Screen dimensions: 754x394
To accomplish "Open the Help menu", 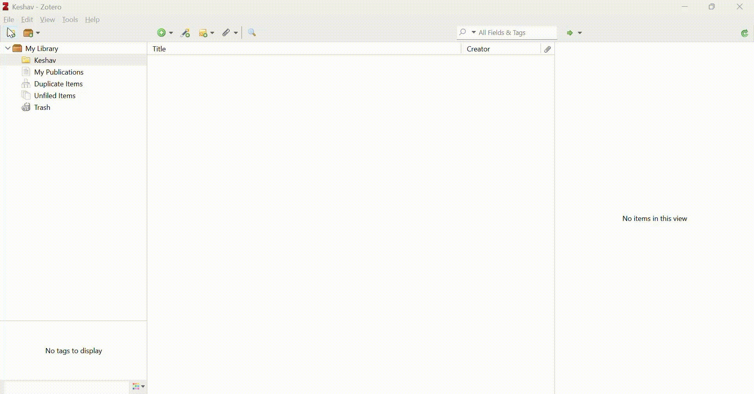I will point(92,20).
